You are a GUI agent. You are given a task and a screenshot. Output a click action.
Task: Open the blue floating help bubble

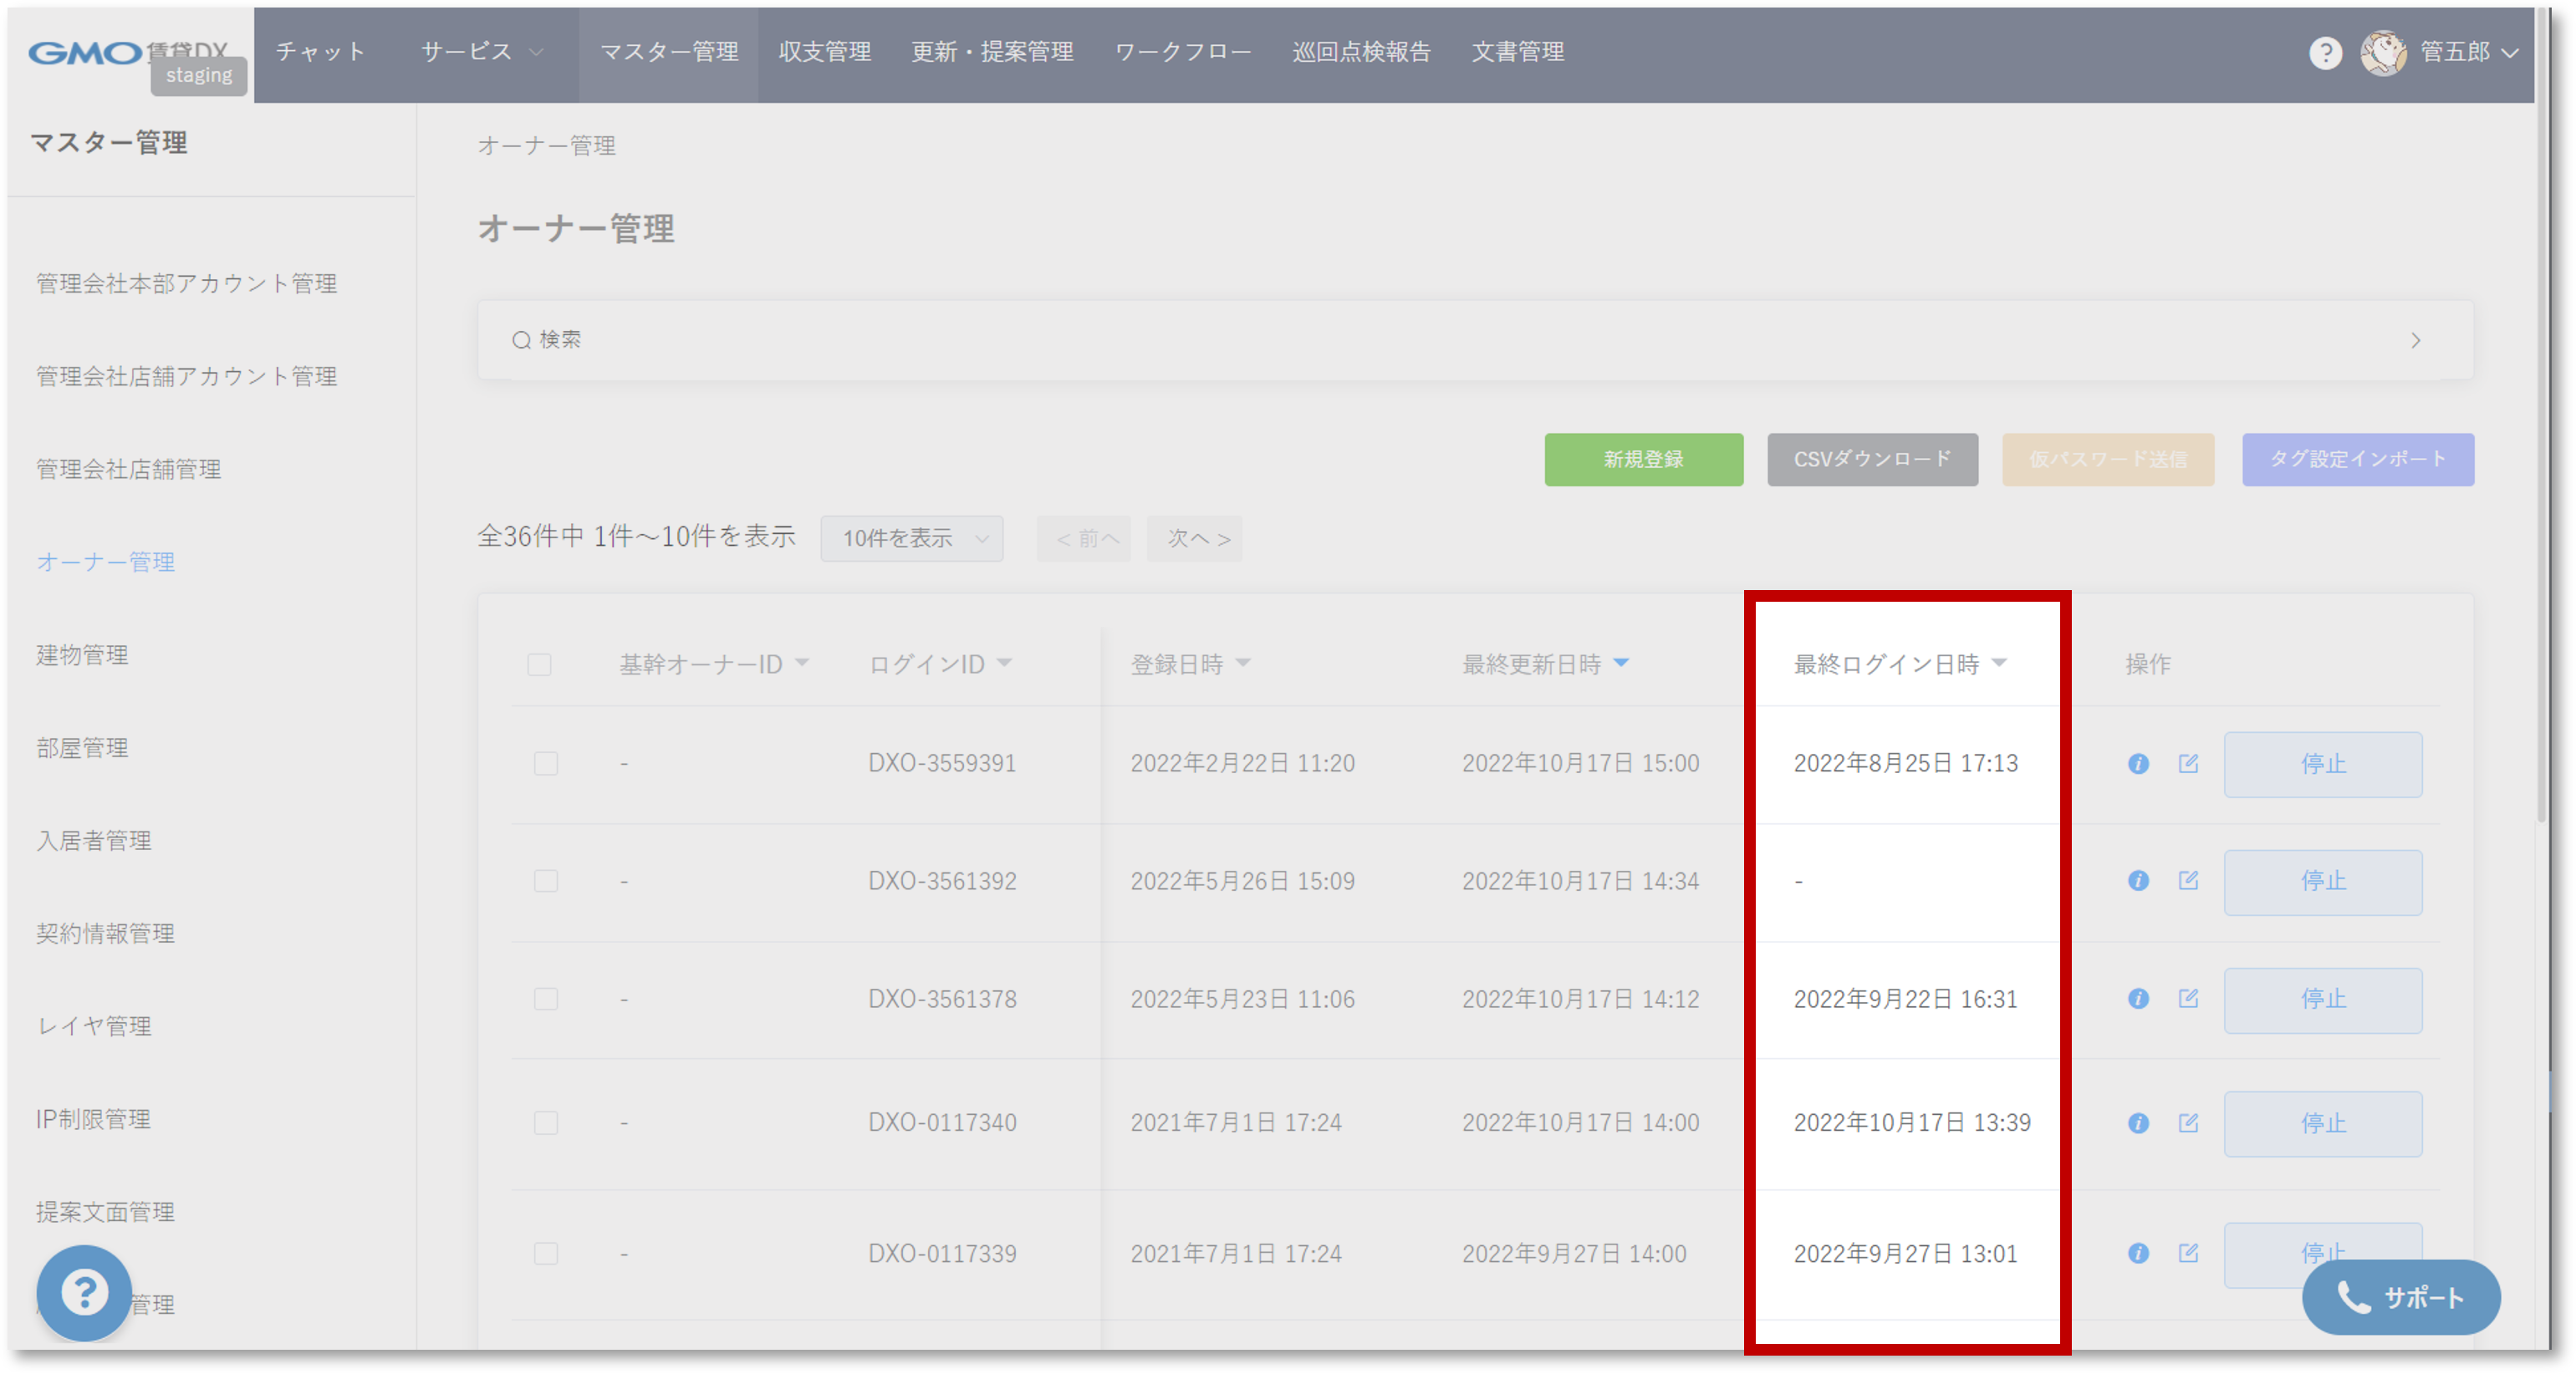(85, 1292)
